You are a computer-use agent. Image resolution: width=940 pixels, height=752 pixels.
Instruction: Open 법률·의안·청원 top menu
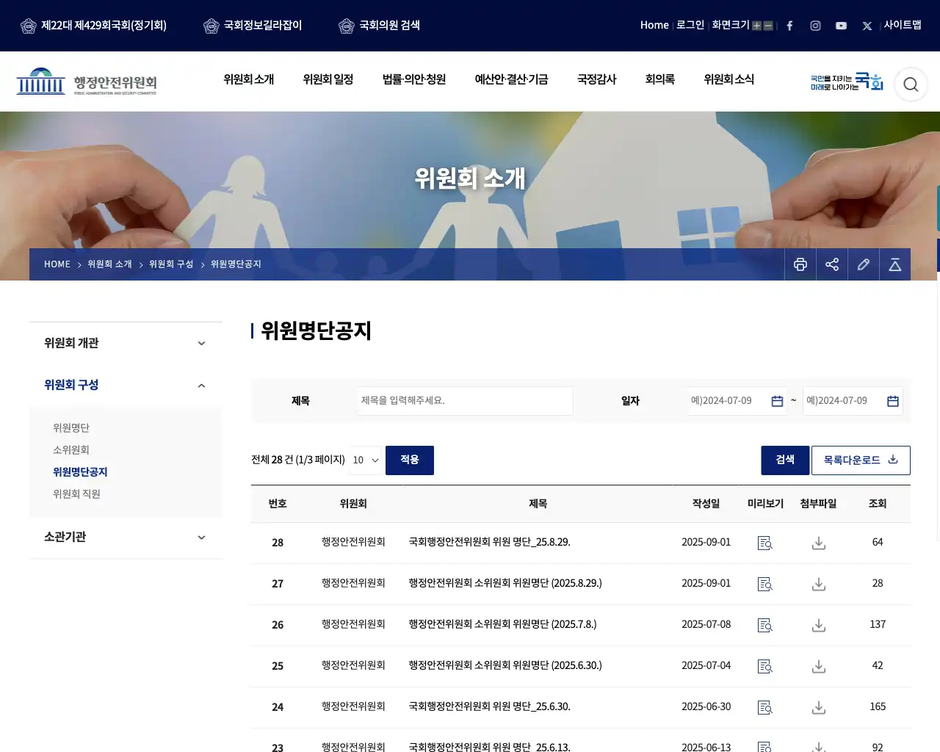(414, 79)
